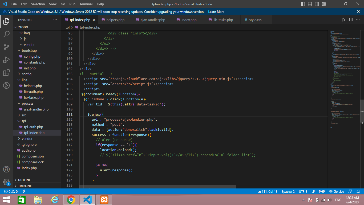Toggle the secondary side bar layout icon
The width and height of the screenshot is (364, 205).
pos(317,4)
